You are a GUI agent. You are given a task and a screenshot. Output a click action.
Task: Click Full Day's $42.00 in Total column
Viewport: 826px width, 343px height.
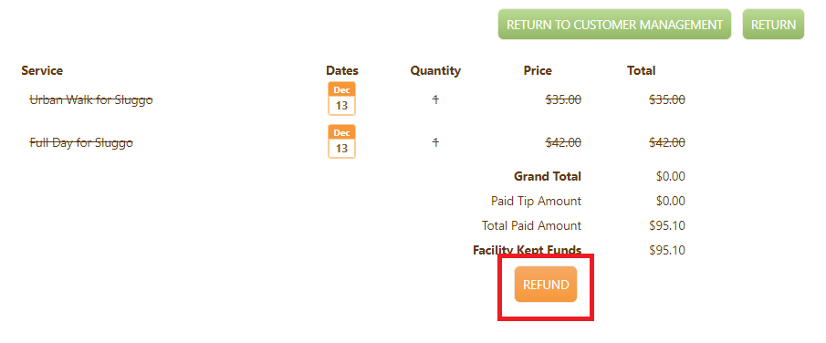click(x=667, y=142)
